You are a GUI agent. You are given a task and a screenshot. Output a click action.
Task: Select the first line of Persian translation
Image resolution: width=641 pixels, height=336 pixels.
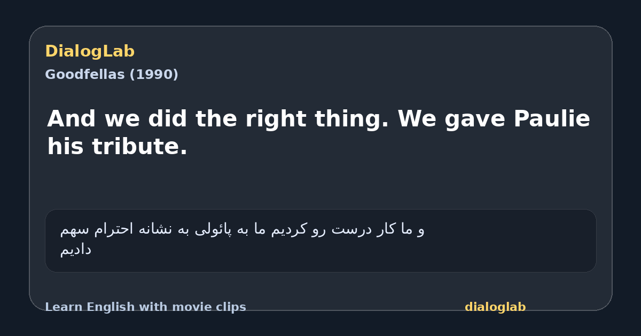[242, 229]
